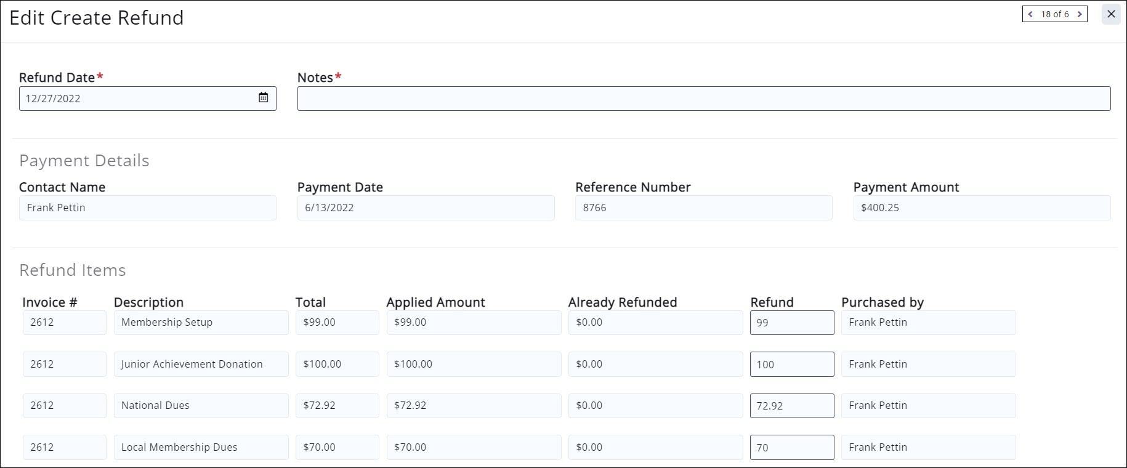Go to the previous record arrow
This screenshot has width=1127, height=468.
[x=1030, y=14]
